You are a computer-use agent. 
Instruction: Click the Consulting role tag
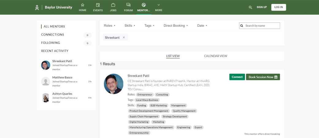click(x=162, y=95)
